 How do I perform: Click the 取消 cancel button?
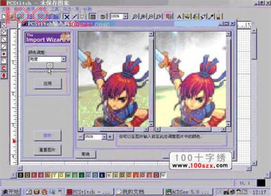click(x=86, y=154)
